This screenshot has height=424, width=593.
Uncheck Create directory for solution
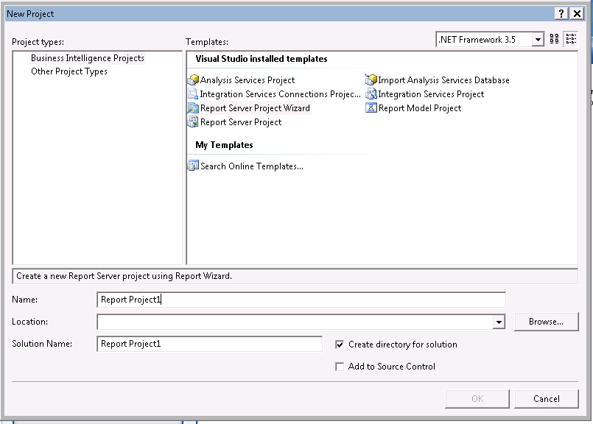pyautogui.click(x=340, y=344)
